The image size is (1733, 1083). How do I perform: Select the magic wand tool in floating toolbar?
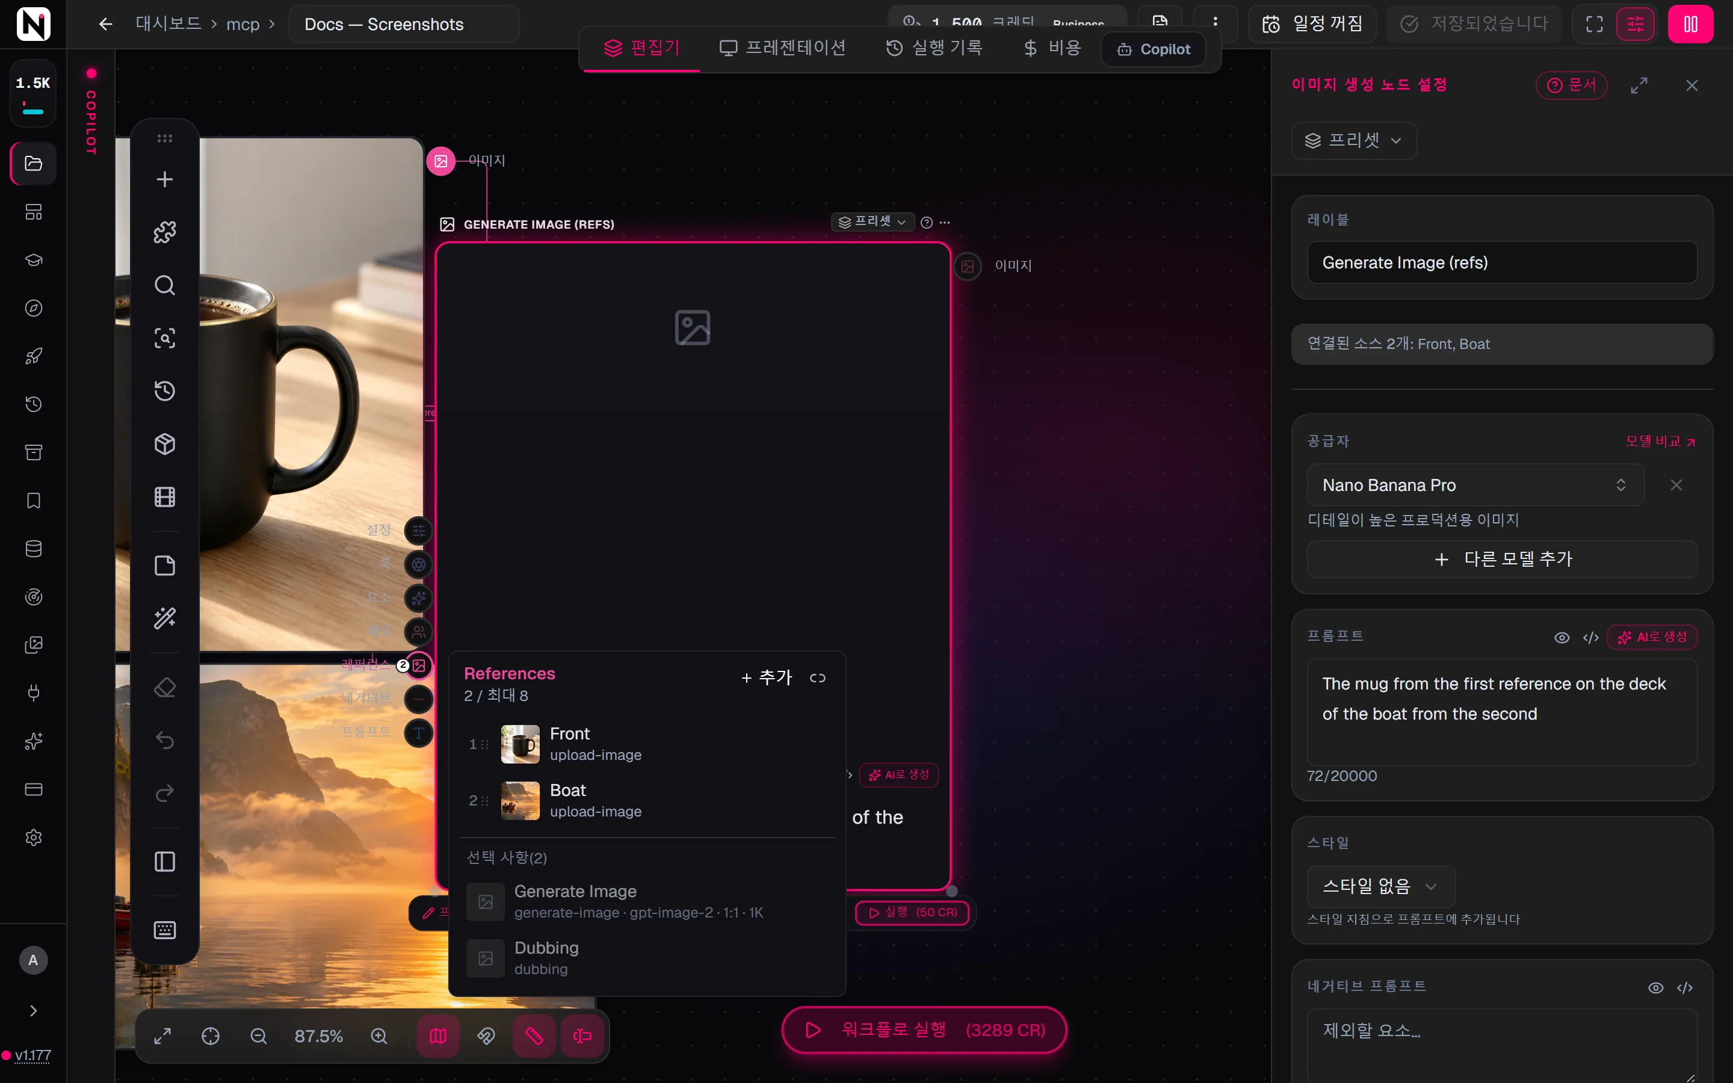(x=165, y=618)
